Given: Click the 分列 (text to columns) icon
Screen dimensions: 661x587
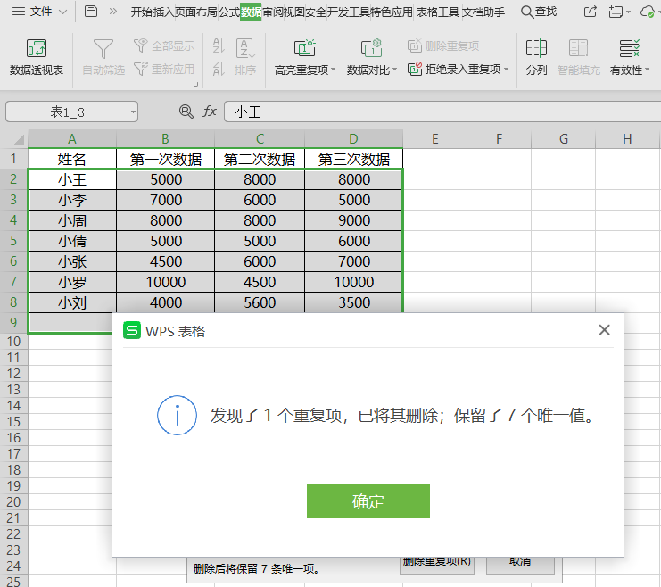Looking at the screenshot, I should coord(536,49).
